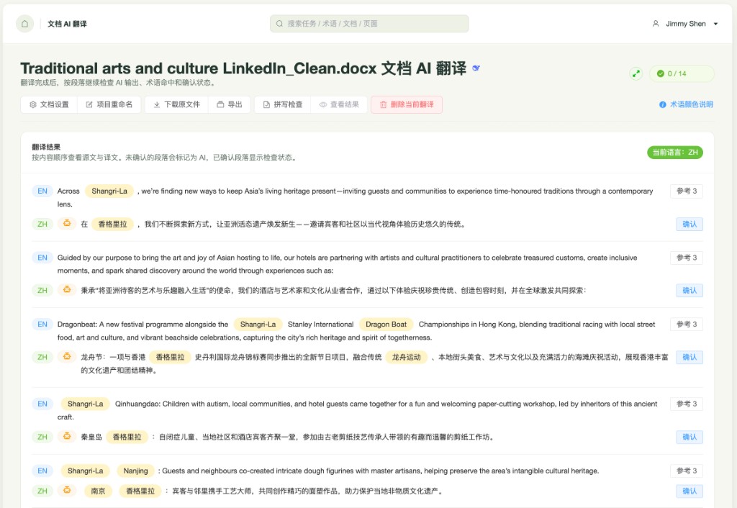
Task: Click the 文档 AI 翻译 header title
Action: coord(67,24)
